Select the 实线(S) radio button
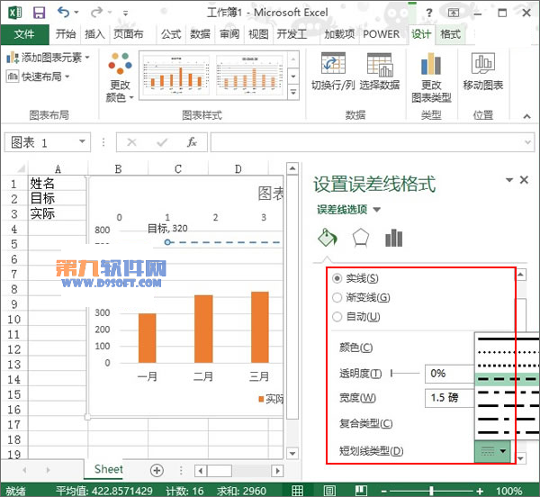The image size is (540, 497). [337, 278]
